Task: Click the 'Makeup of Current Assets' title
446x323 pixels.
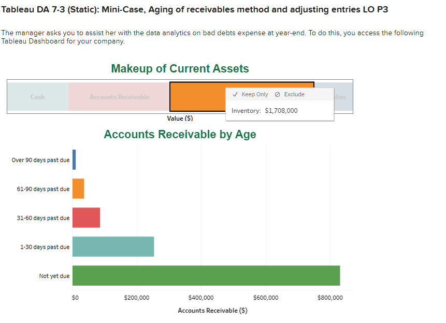Action: click(180, 68)
